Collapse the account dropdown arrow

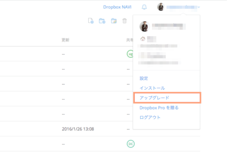[199, 7]
